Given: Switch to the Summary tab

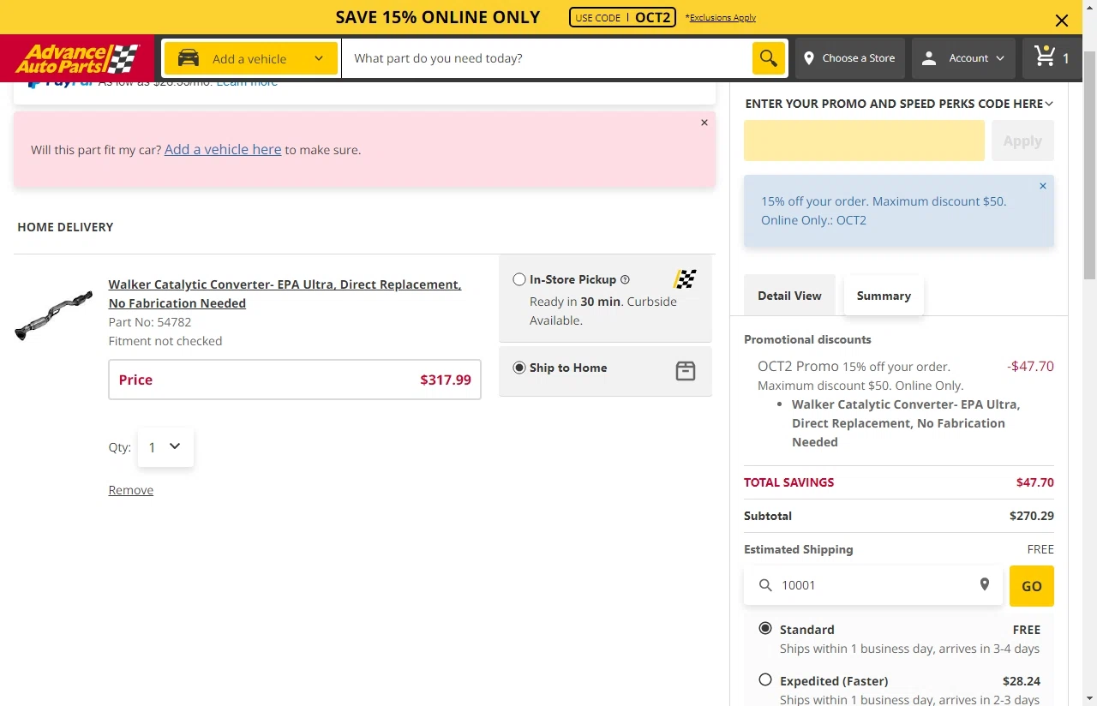Looking at the screenshot, I should pos(884,296).
